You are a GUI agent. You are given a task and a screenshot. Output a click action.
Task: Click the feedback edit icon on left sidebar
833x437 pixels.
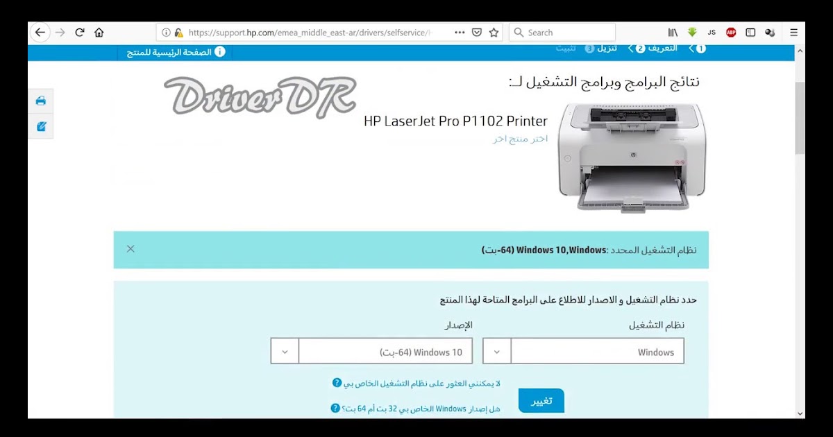(41, 126)
